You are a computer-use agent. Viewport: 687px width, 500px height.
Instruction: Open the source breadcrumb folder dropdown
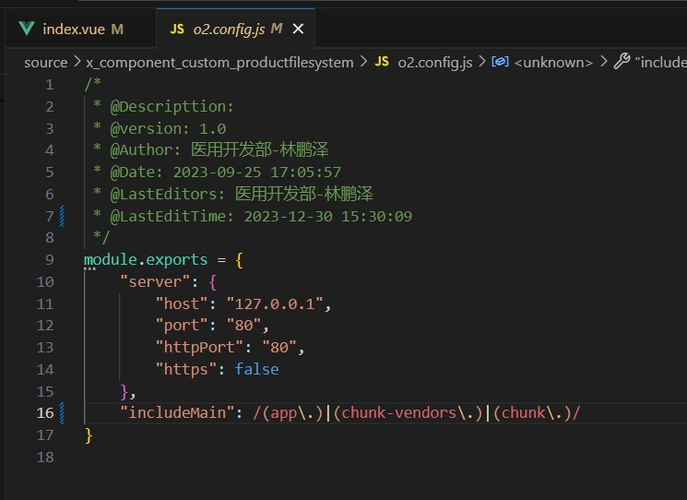pos(45,62)
